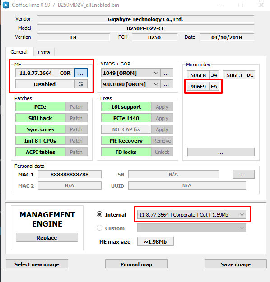Select the Internal radio button
The image size is (270, 282).
(99, 214)
